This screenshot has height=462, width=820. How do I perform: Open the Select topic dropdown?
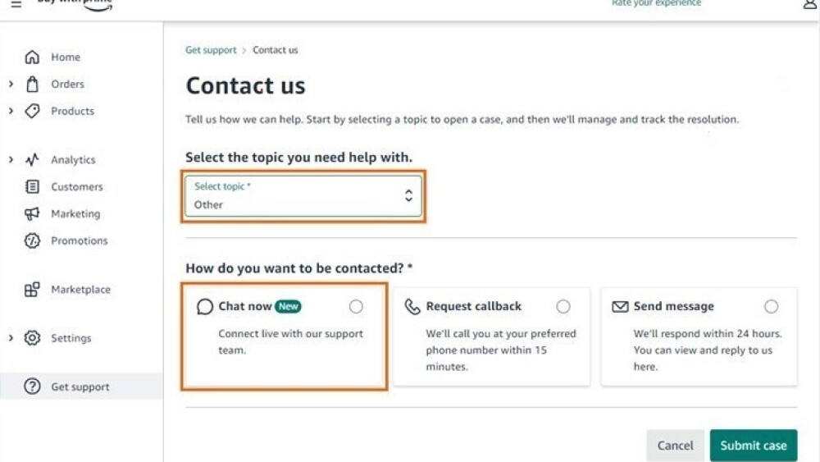coord(303,196)
